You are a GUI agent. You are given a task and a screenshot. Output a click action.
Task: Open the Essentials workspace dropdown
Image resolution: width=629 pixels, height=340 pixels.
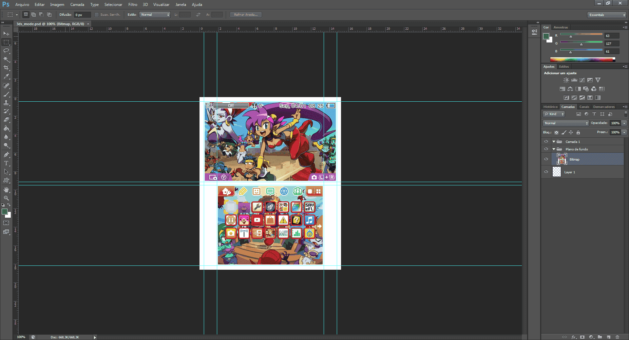[x=607, y=15]
